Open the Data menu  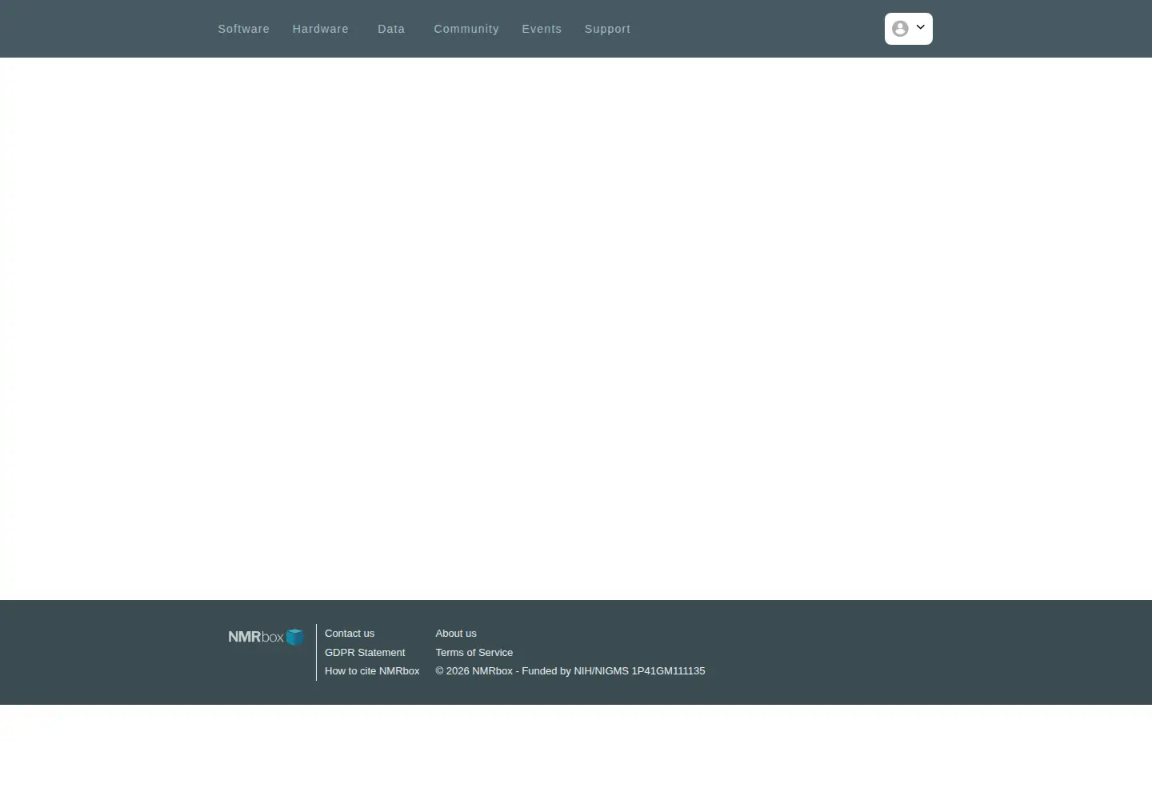(391, 29)
